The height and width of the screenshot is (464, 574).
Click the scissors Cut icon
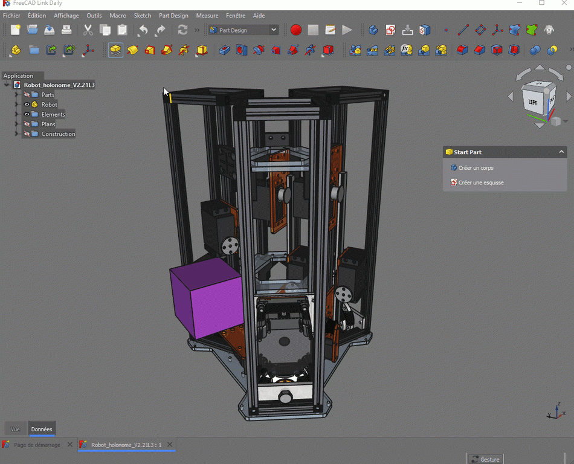[88, 30]
